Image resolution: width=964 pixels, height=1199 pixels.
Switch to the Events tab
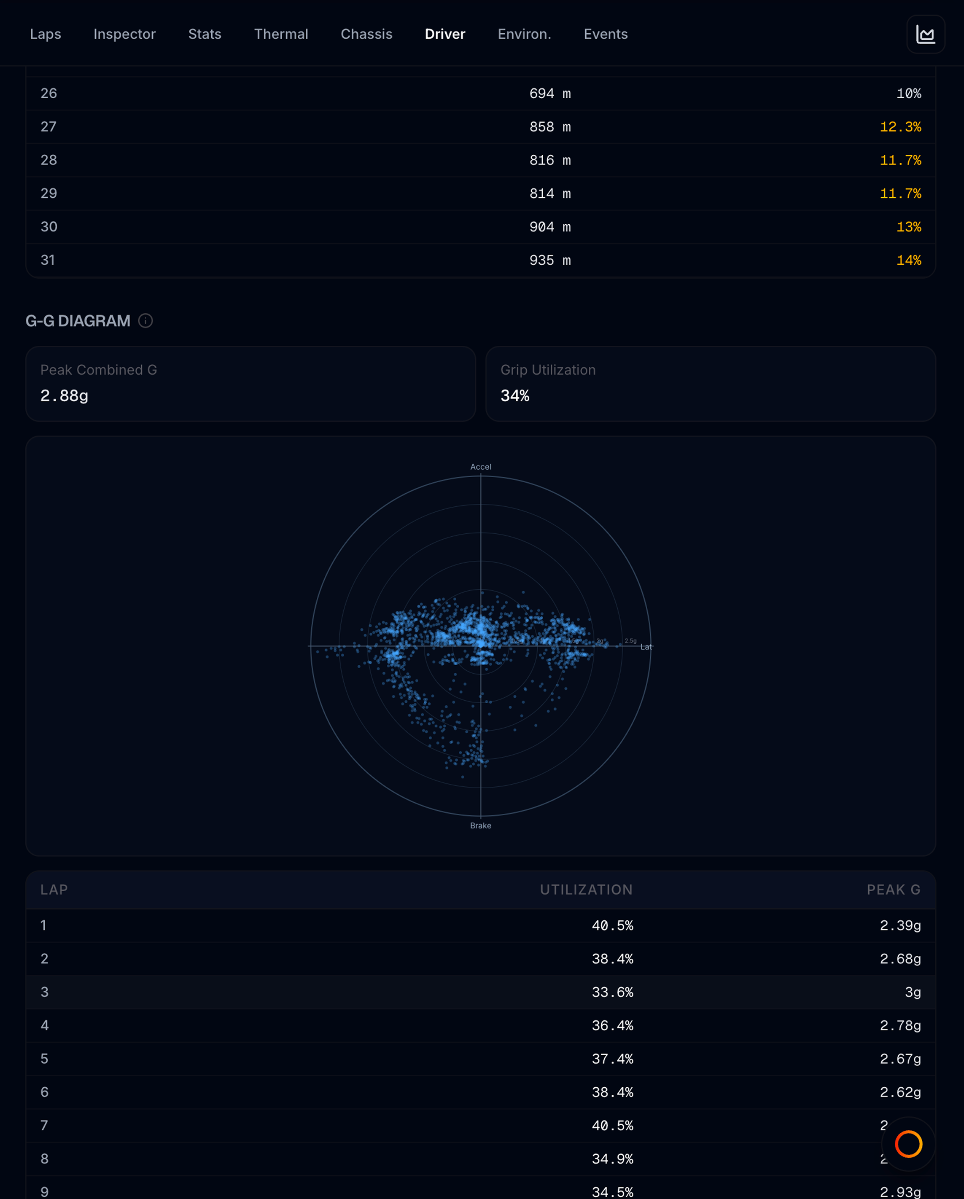pyautogui.click(x=606, y=34)
